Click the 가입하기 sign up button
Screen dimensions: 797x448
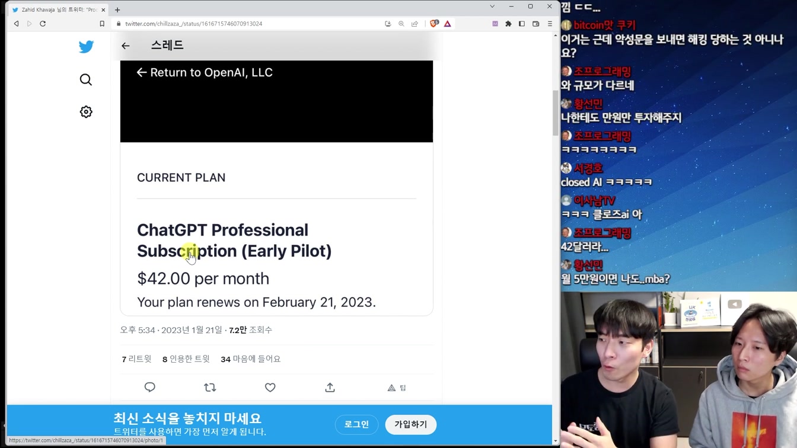point(411,424)
